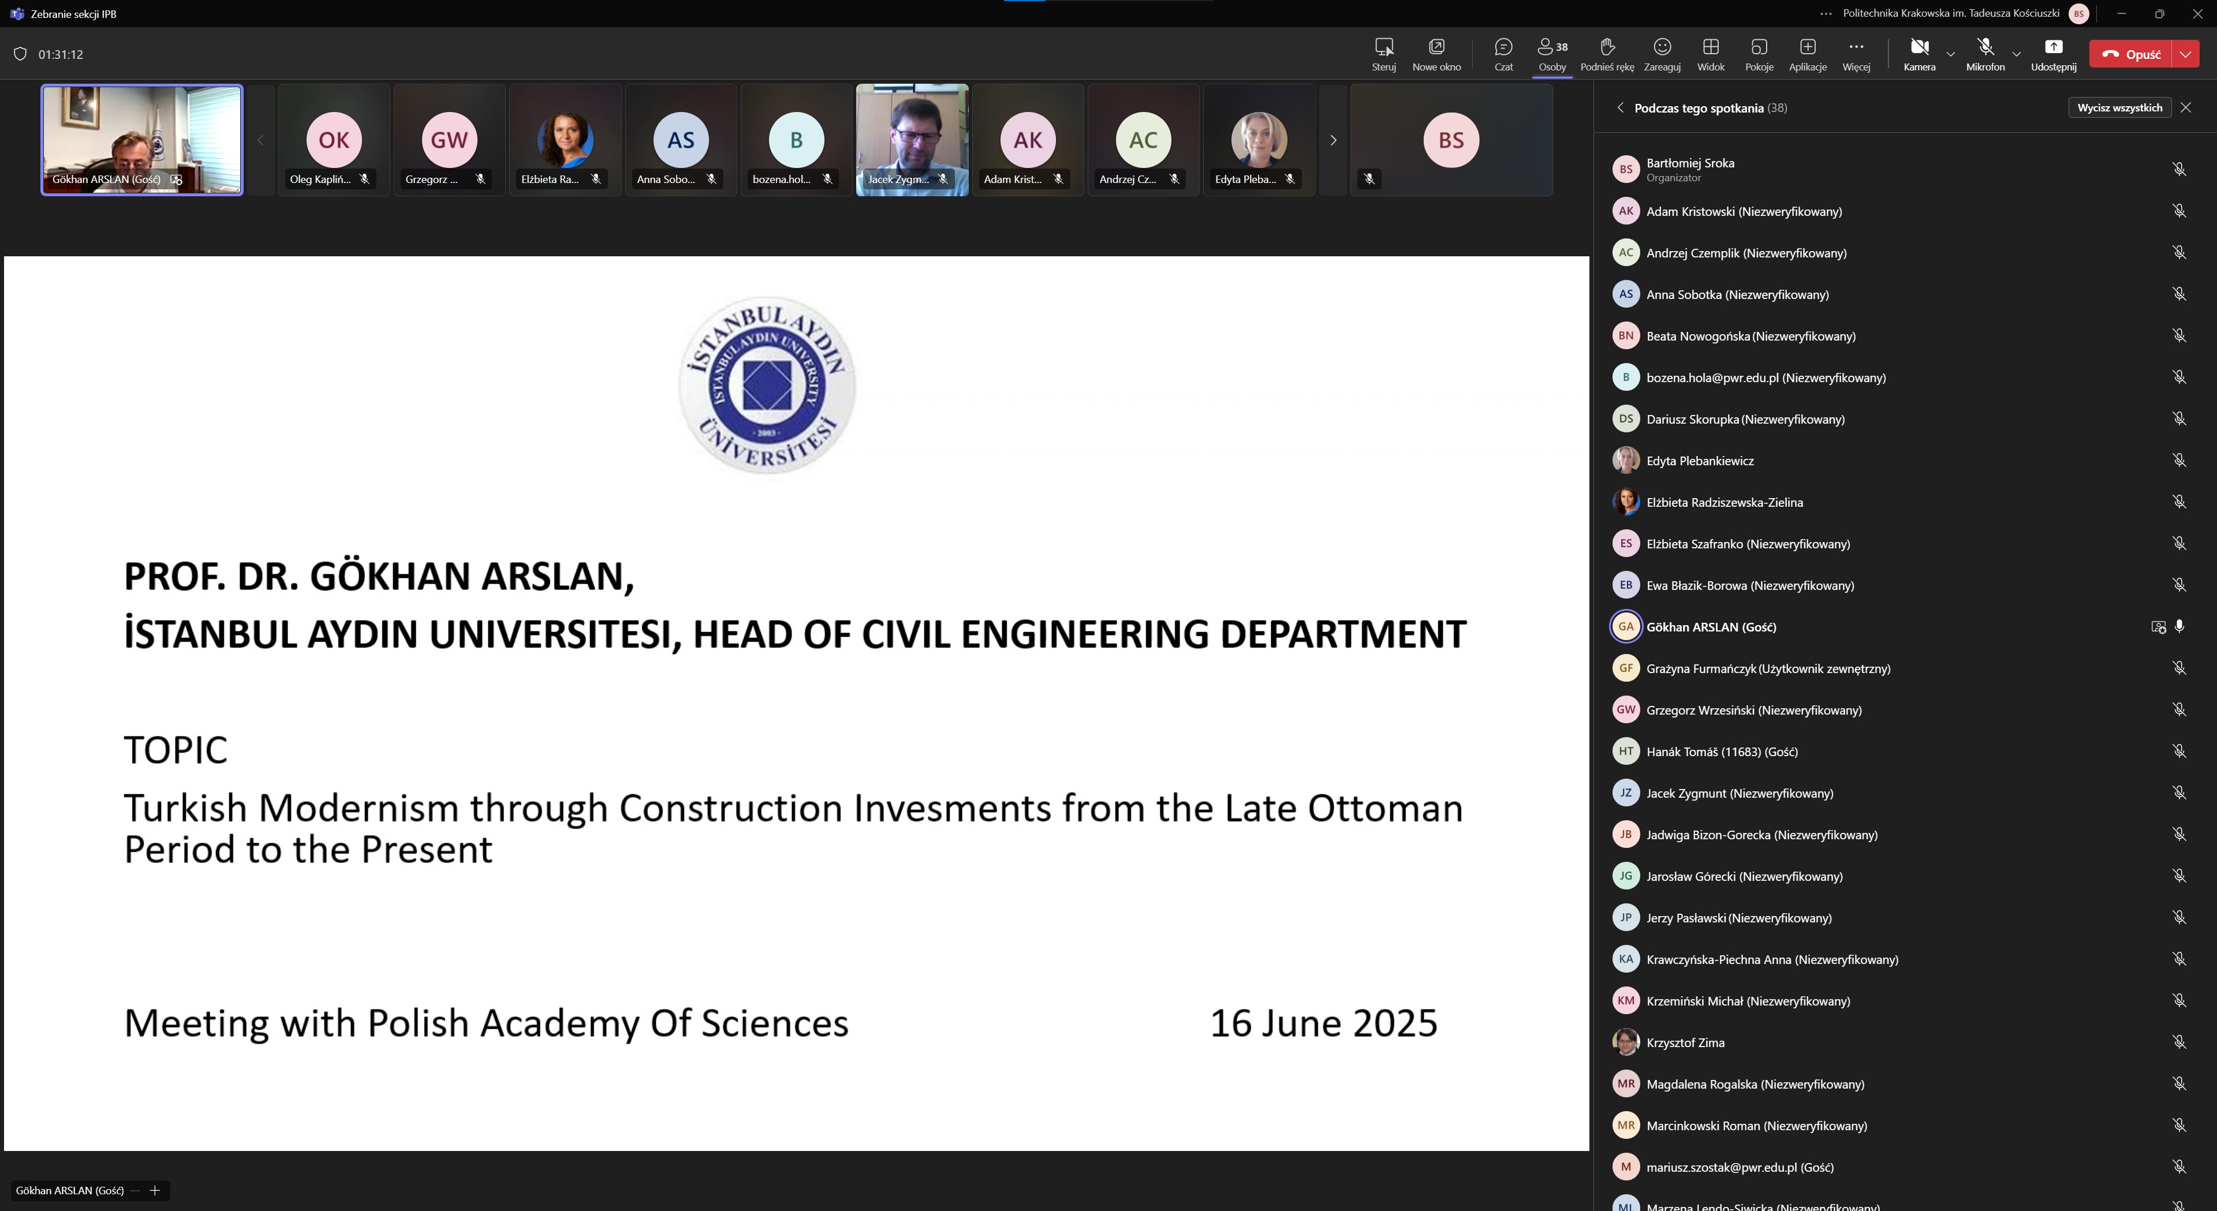Start sharing with the Udostępnij button

[x=2052, y=53]
